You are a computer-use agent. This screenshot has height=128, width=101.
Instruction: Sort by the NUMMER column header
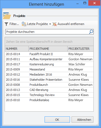pos(17,49)
